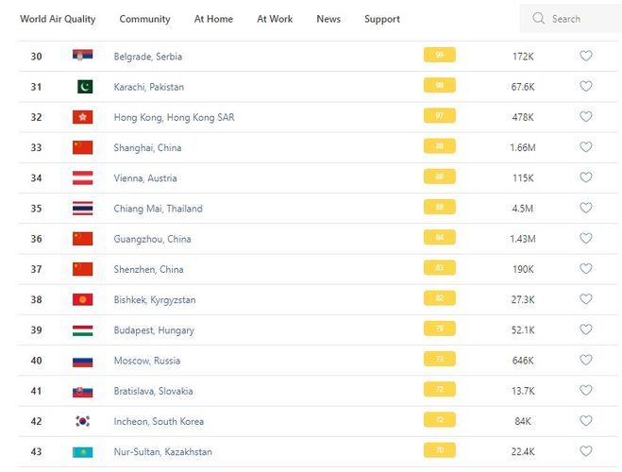Open the Community menu

click(145, 19)
